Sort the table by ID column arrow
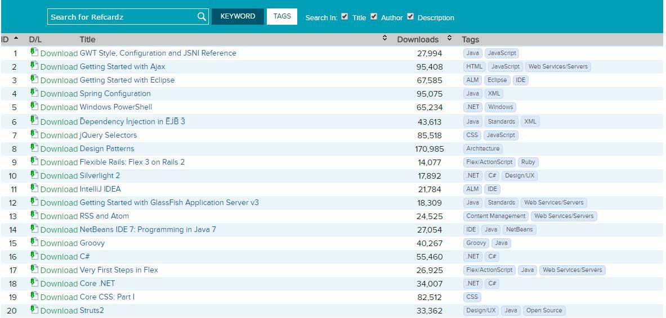 pos(16,39)
